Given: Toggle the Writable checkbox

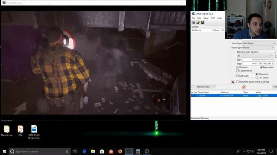Looking at the screenshot, I should [238, 67].
